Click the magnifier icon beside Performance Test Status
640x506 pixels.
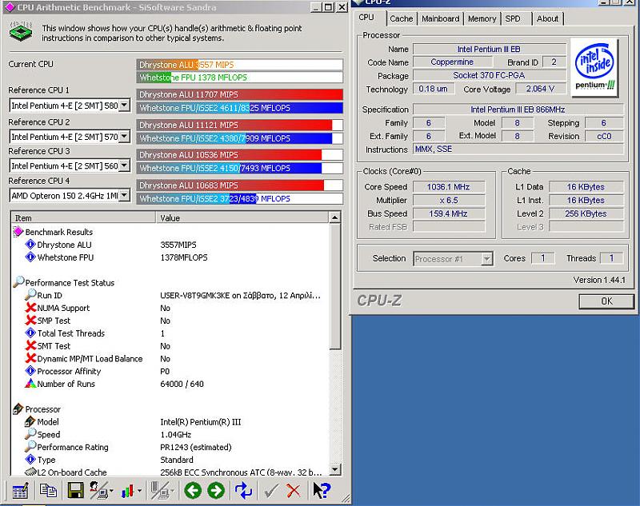18,281
